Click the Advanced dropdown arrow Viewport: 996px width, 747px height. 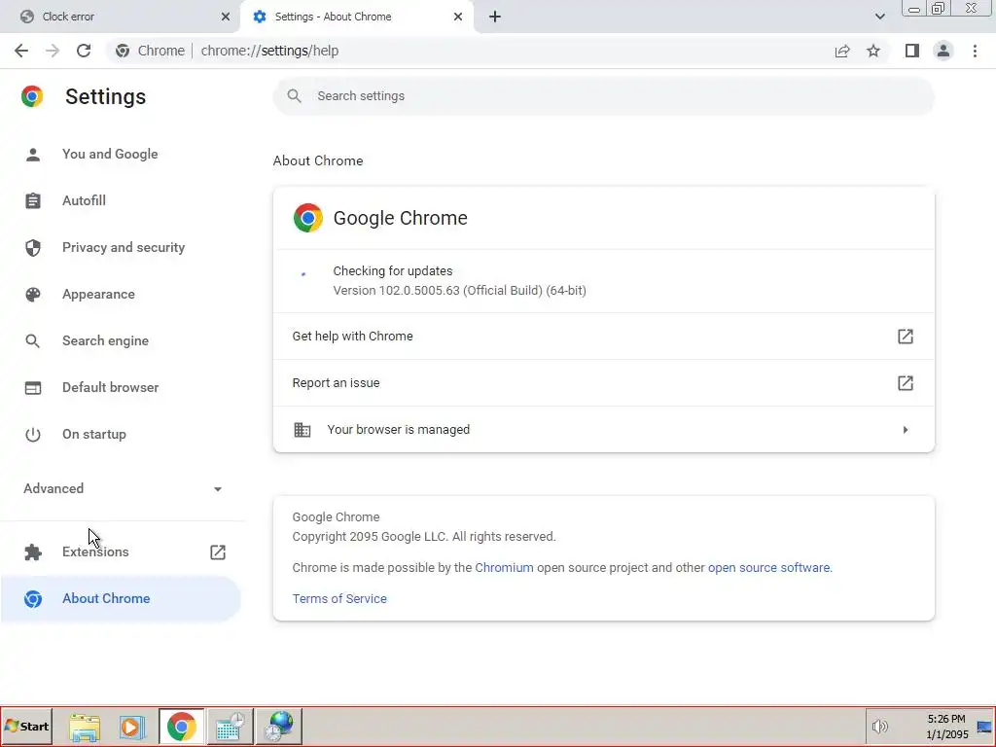pyautogui.click(x=218, y=489)
